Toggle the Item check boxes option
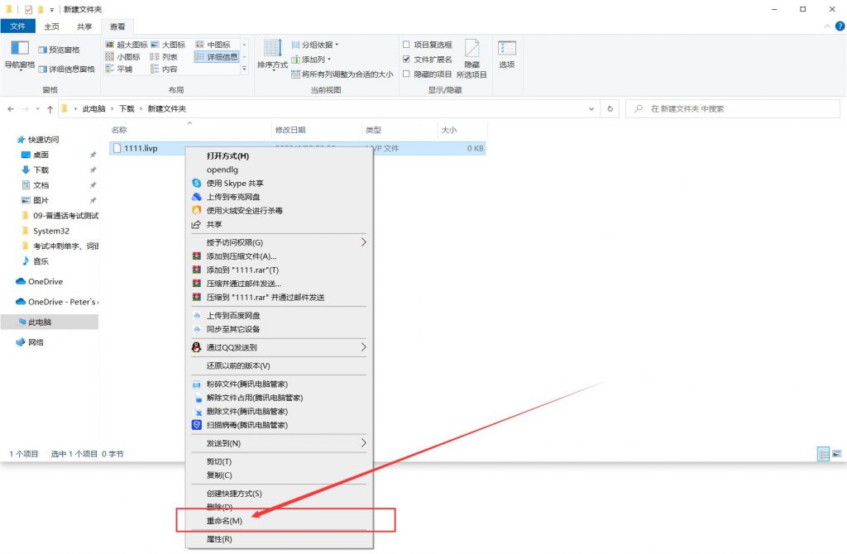 pos(406,45)
